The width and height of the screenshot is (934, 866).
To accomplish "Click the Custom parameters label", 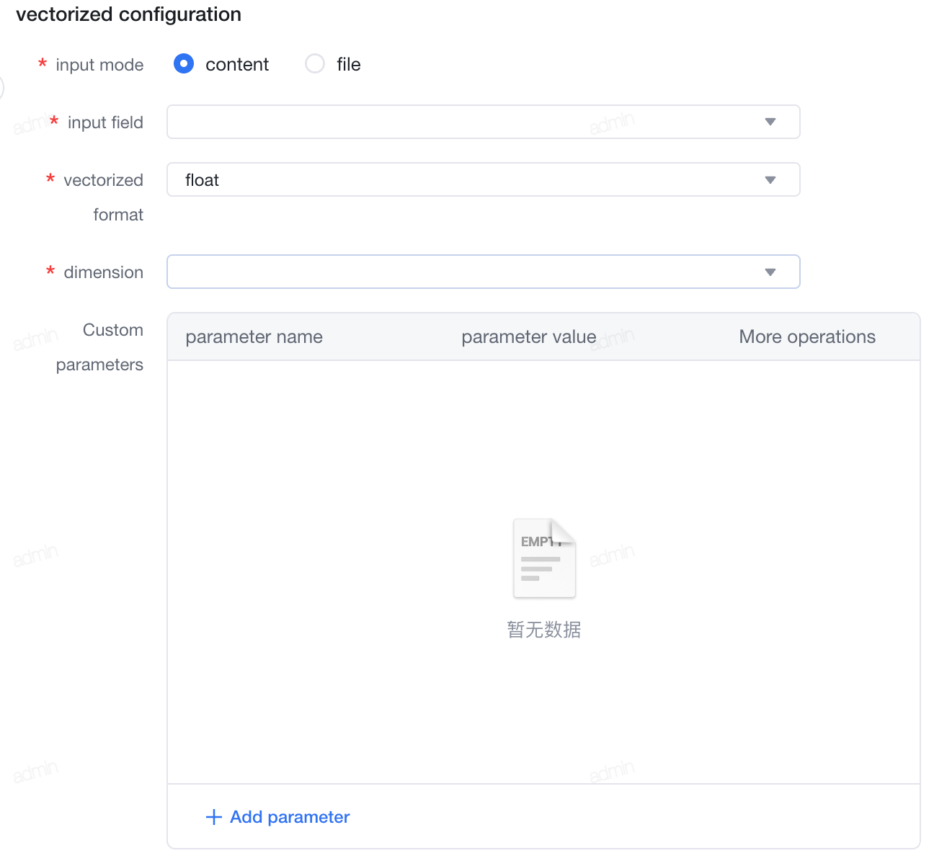I will click(x=99, y=347).
